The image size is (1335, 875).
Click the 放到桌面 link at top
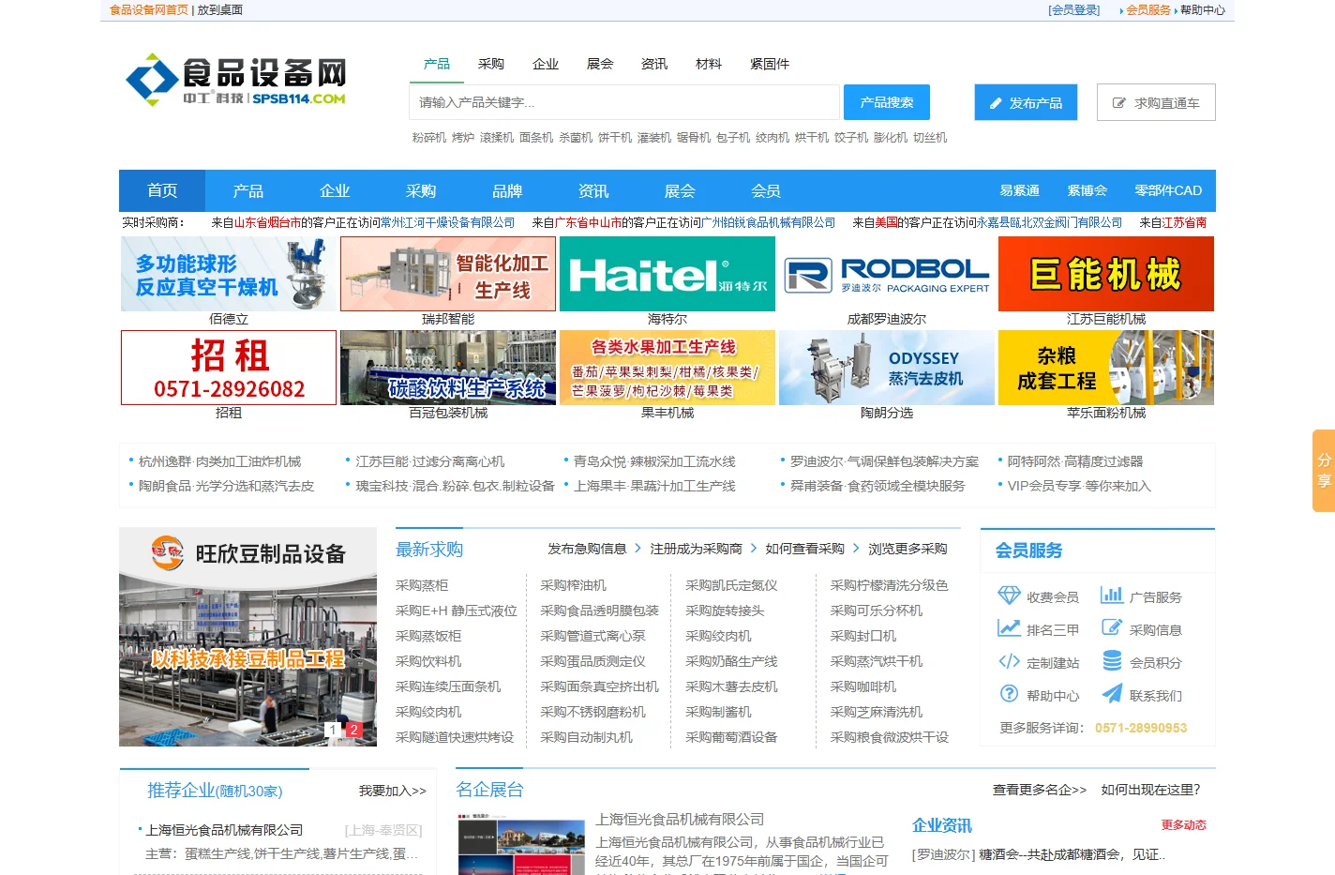[x=220, y=10]
